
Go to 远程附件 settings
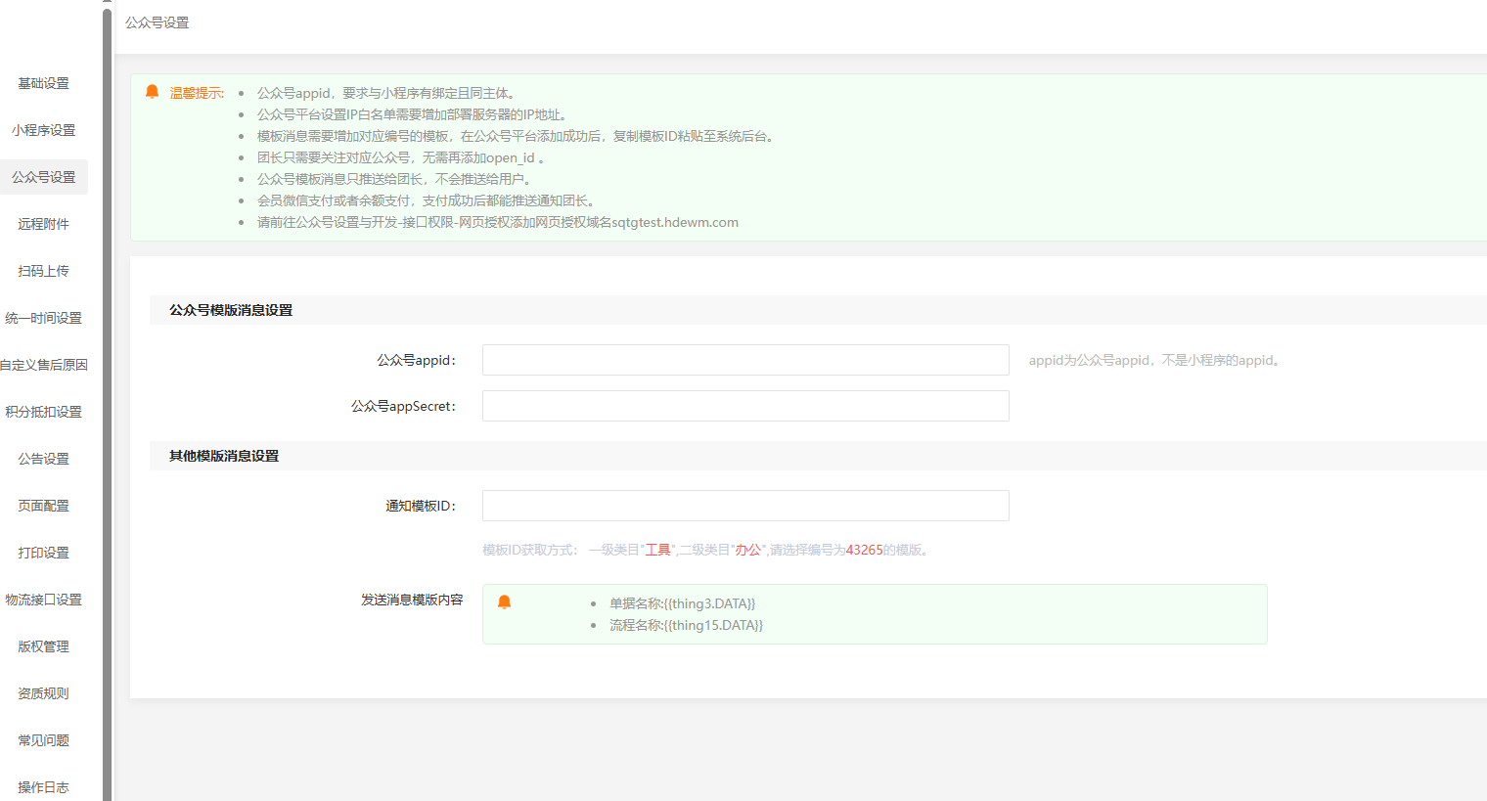coord(44,224)
